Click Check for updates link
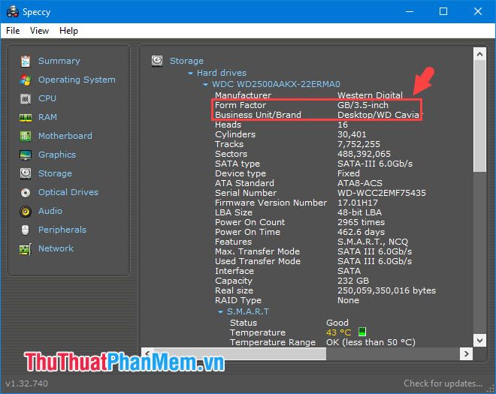The image size is (496, 394). [x=443, y=383]
